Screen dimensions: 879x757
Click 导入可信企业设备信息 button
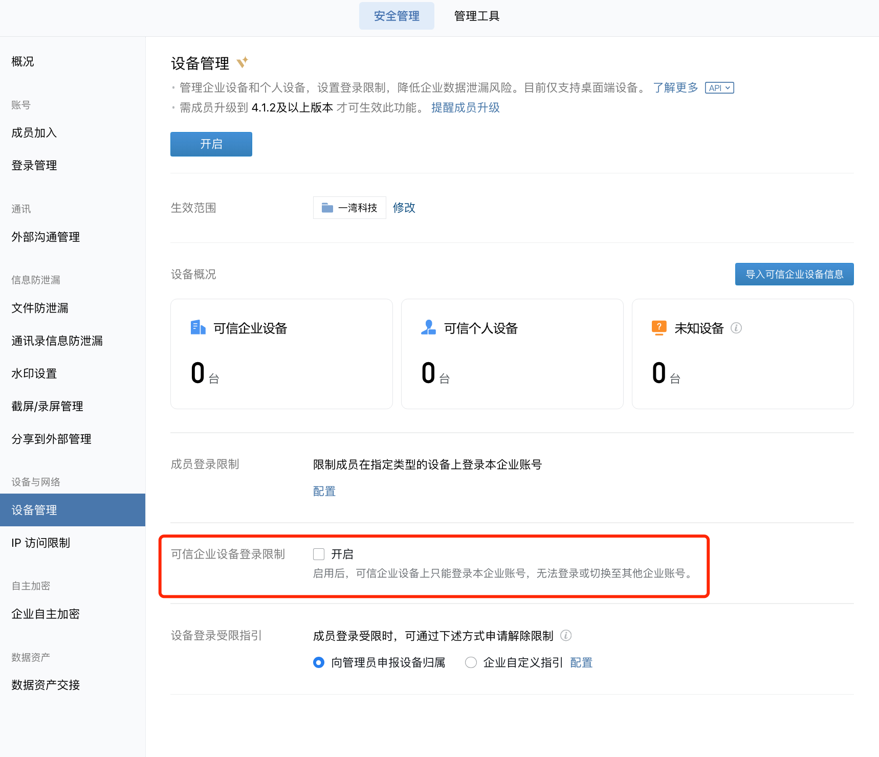click(x=794, y=274)
